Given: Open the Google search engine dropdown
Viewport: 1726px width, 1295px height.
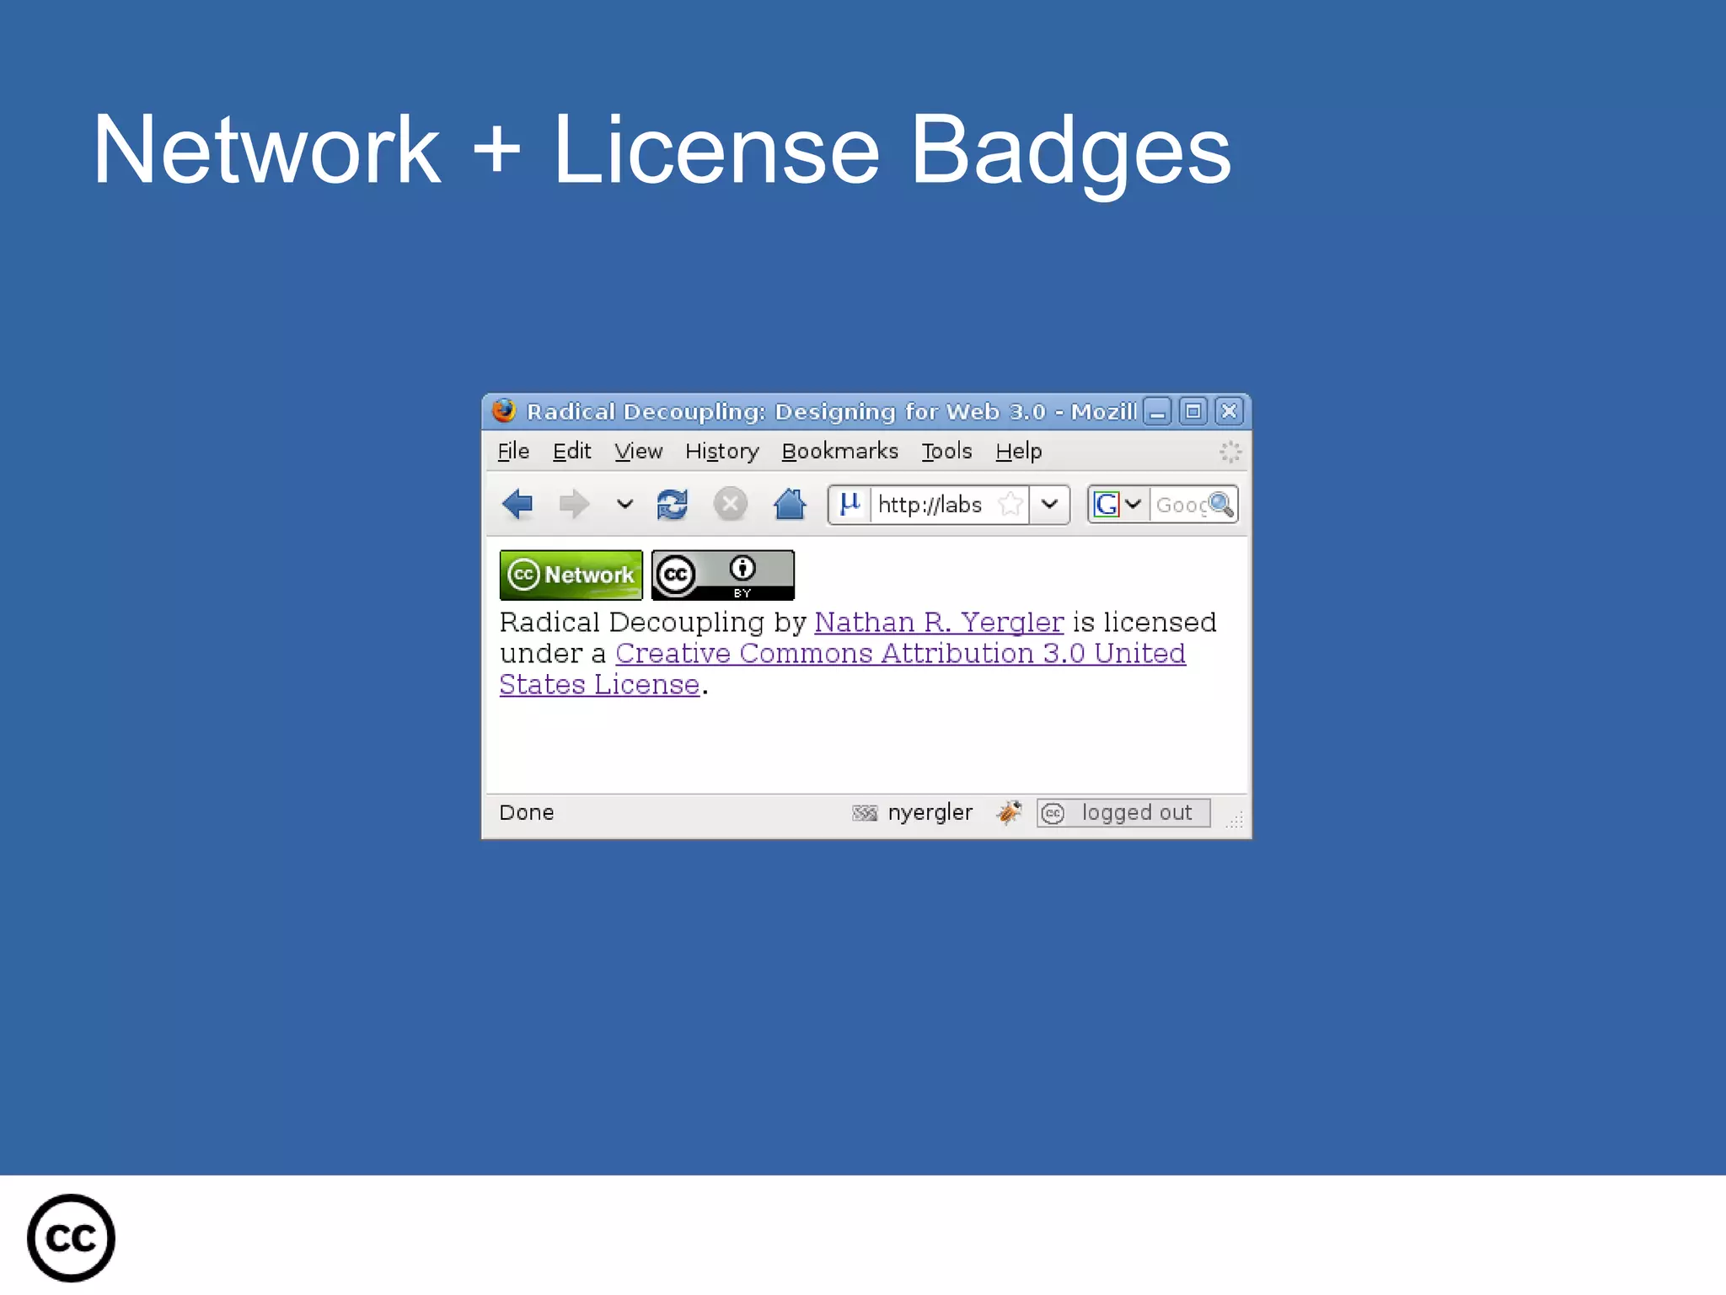Looking at the screenshot, I should (x=1118, y=505).
